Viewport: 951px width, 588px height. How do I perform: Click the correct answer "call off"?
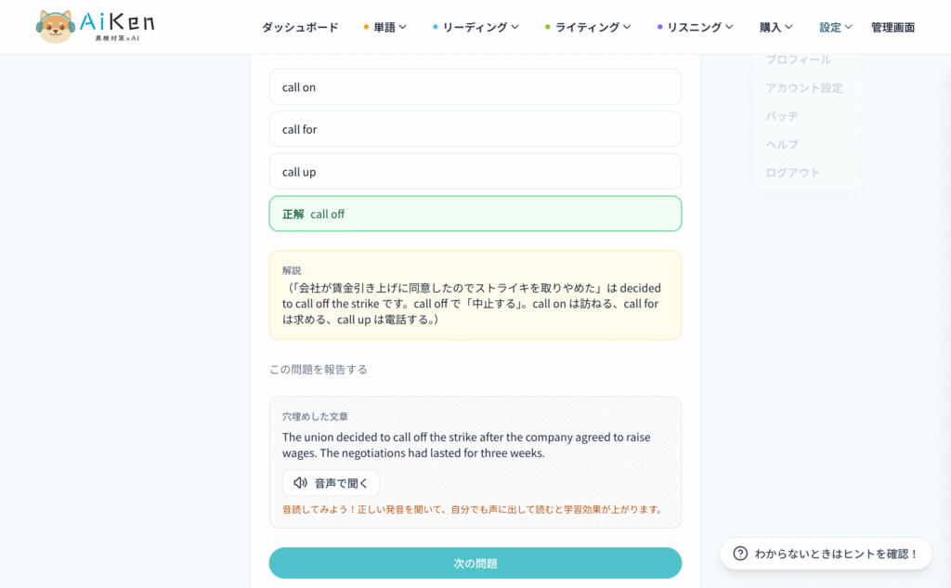pyautogui.click(x=475, y=214)
